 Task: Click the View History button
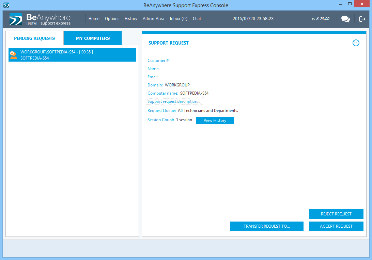coord(215,120)
